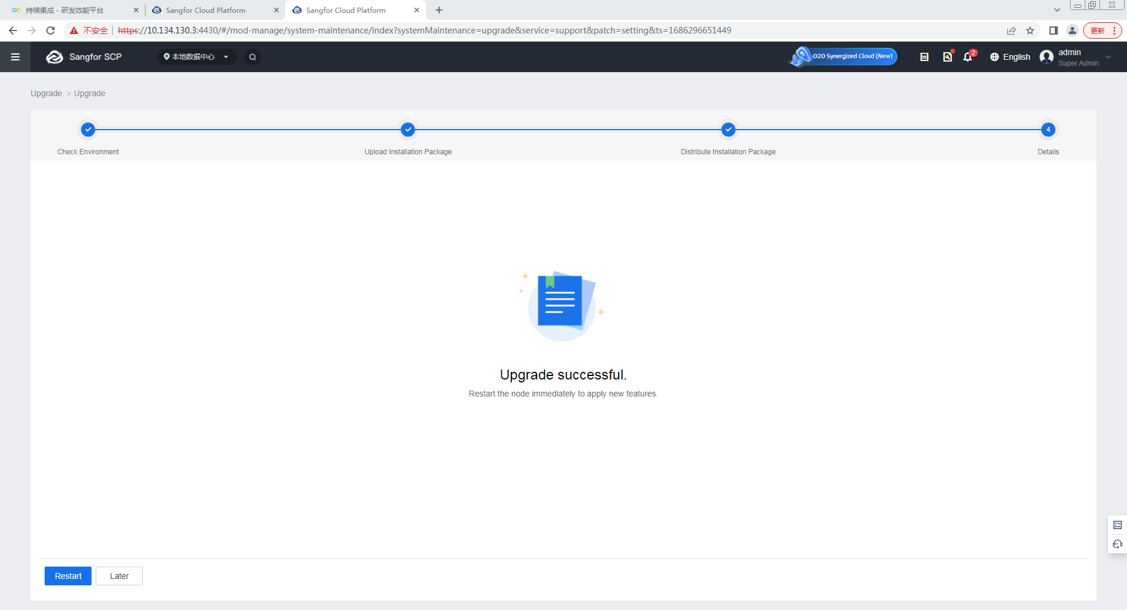Select the Distribute Installation Package step marker
The width and height of the screenshot is (1127, 610).
click(x=728, y=130)
